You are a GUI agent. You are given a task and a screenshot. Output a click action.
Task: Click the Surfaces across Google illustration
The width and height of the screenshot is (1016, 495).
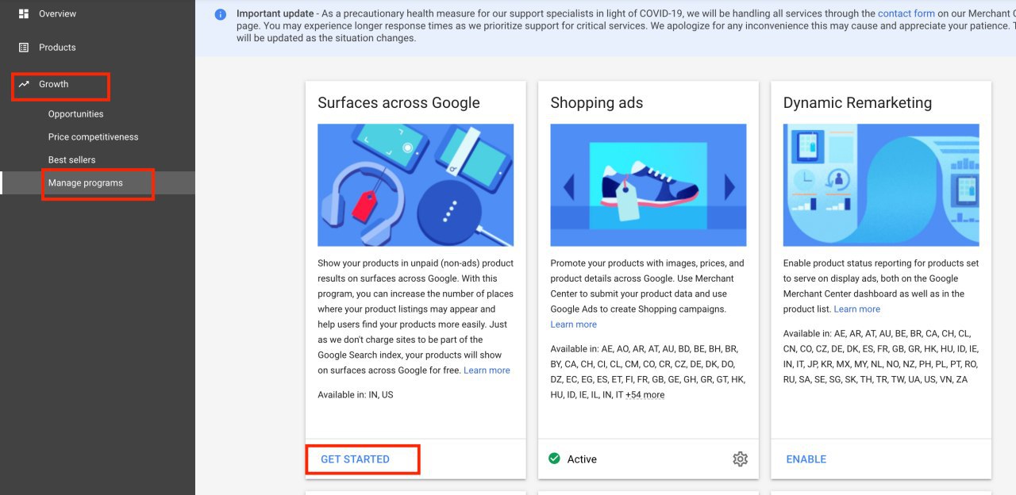click(x=415, y=185)
